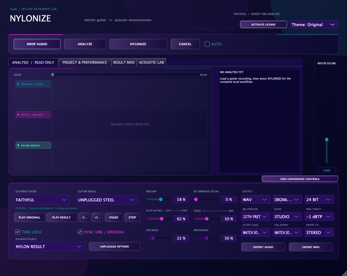This screenshot has height=276, width=347.
Task: Run conversion using the NYLONIZE button
Action: (138, 44)
